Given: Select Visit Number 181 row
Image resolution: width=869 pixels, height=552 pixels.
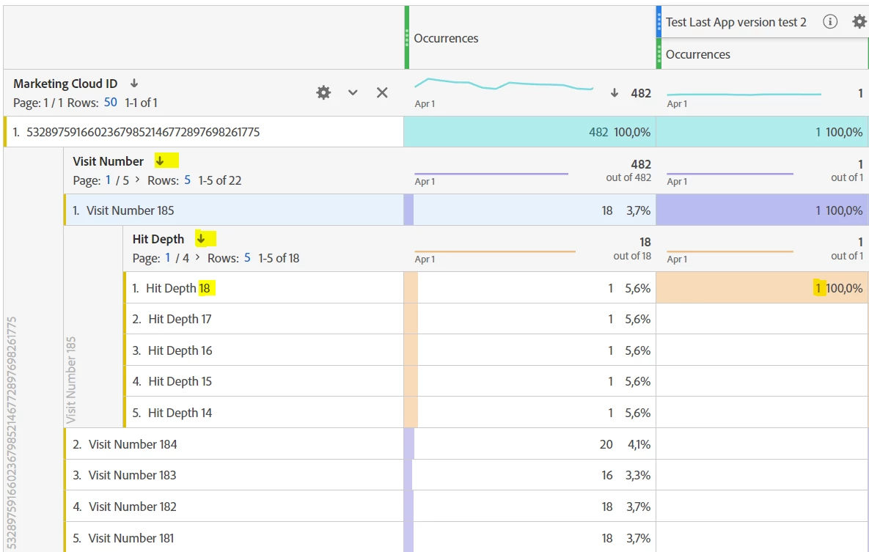Looking at the screenshot, I should [x=234, y=537].
